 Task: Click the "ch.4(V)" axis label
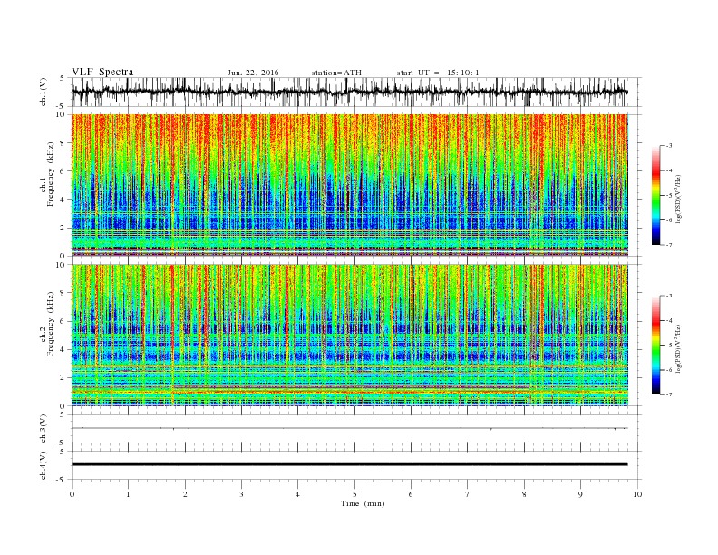pos(44,465)
